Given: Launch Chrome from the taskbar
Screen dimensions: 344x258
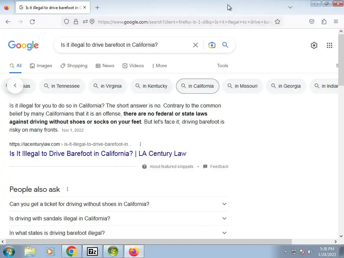Looking at the screenshot, I should click(71, 251).
